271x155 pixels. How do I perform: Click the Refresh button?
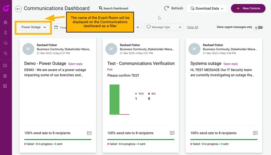click(174, 8)
